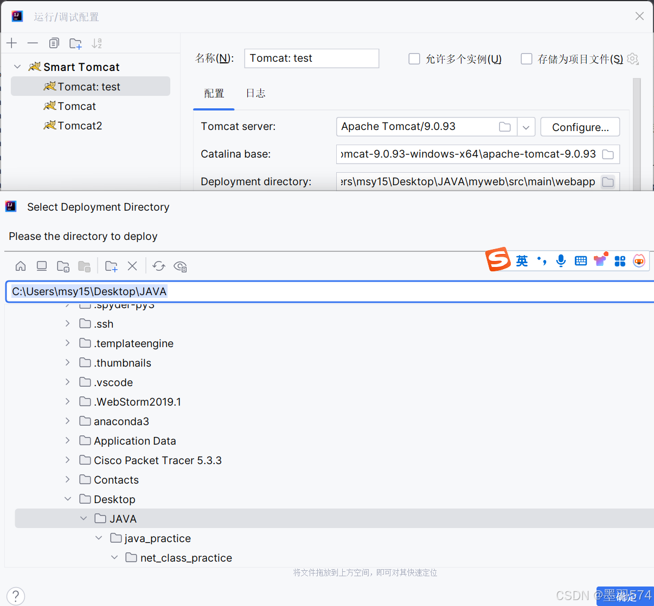This screenshot has width=654, height=606.
Task: Click the Sogou S logo on IME bar
Action: (x=498, y=259)
